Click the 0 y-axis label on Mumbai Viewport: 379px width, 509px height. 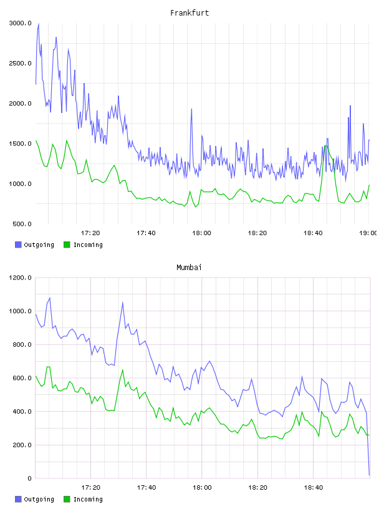29,478
